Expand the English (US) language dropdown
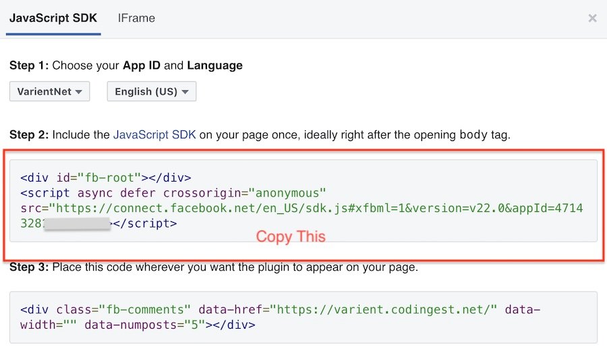Screen dimensions: 607x355 (151, 92)
